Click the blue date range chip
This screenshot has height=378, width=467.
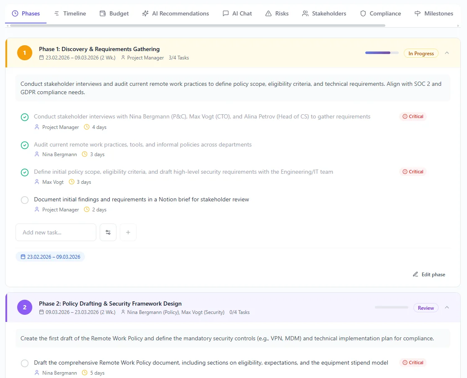pos(50,257)
